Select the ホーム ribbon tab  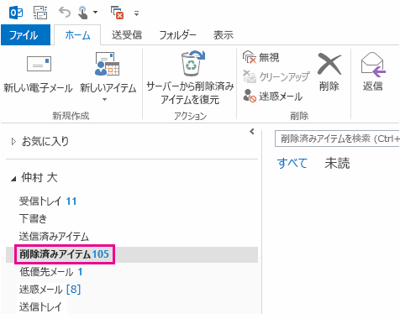(x=77, y=35)
